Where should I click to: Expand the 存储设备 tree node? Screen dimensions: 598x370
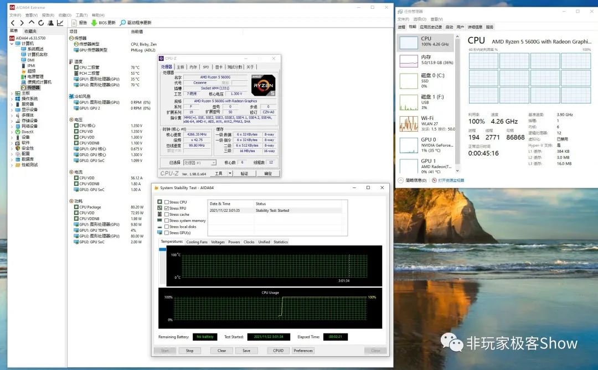coord(12,121)
